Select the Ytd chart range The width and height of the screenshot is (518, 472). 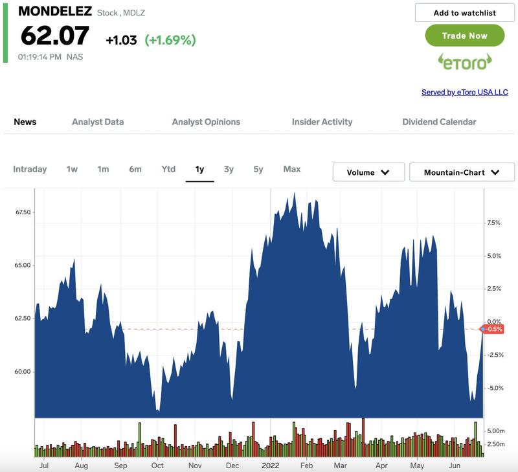[x=168, y=169]
